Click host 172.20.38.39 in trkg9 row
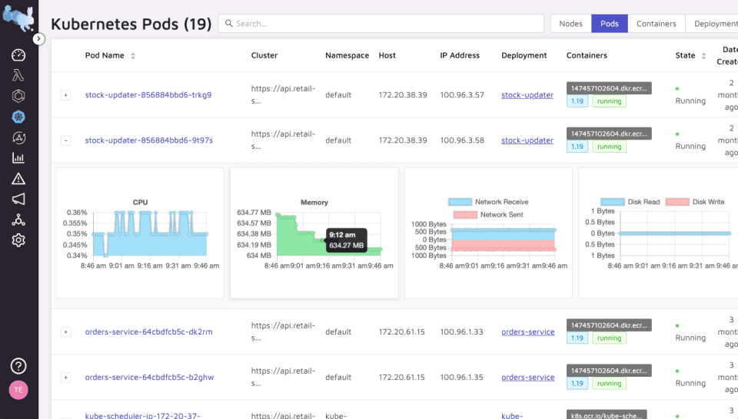This screenshot has height=419, width=738. point(403,95)
